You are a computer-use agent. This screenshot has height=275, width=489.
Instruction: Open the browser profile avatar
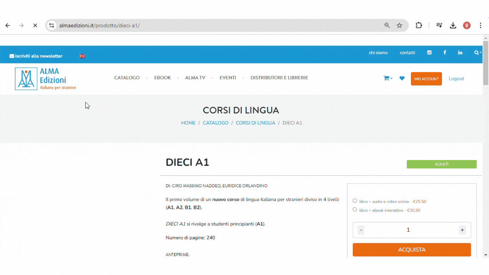(x=467, y=25)
